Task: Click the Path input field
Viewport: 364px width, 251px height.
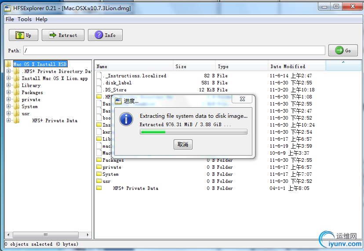Action: click(x=174, y=51)
